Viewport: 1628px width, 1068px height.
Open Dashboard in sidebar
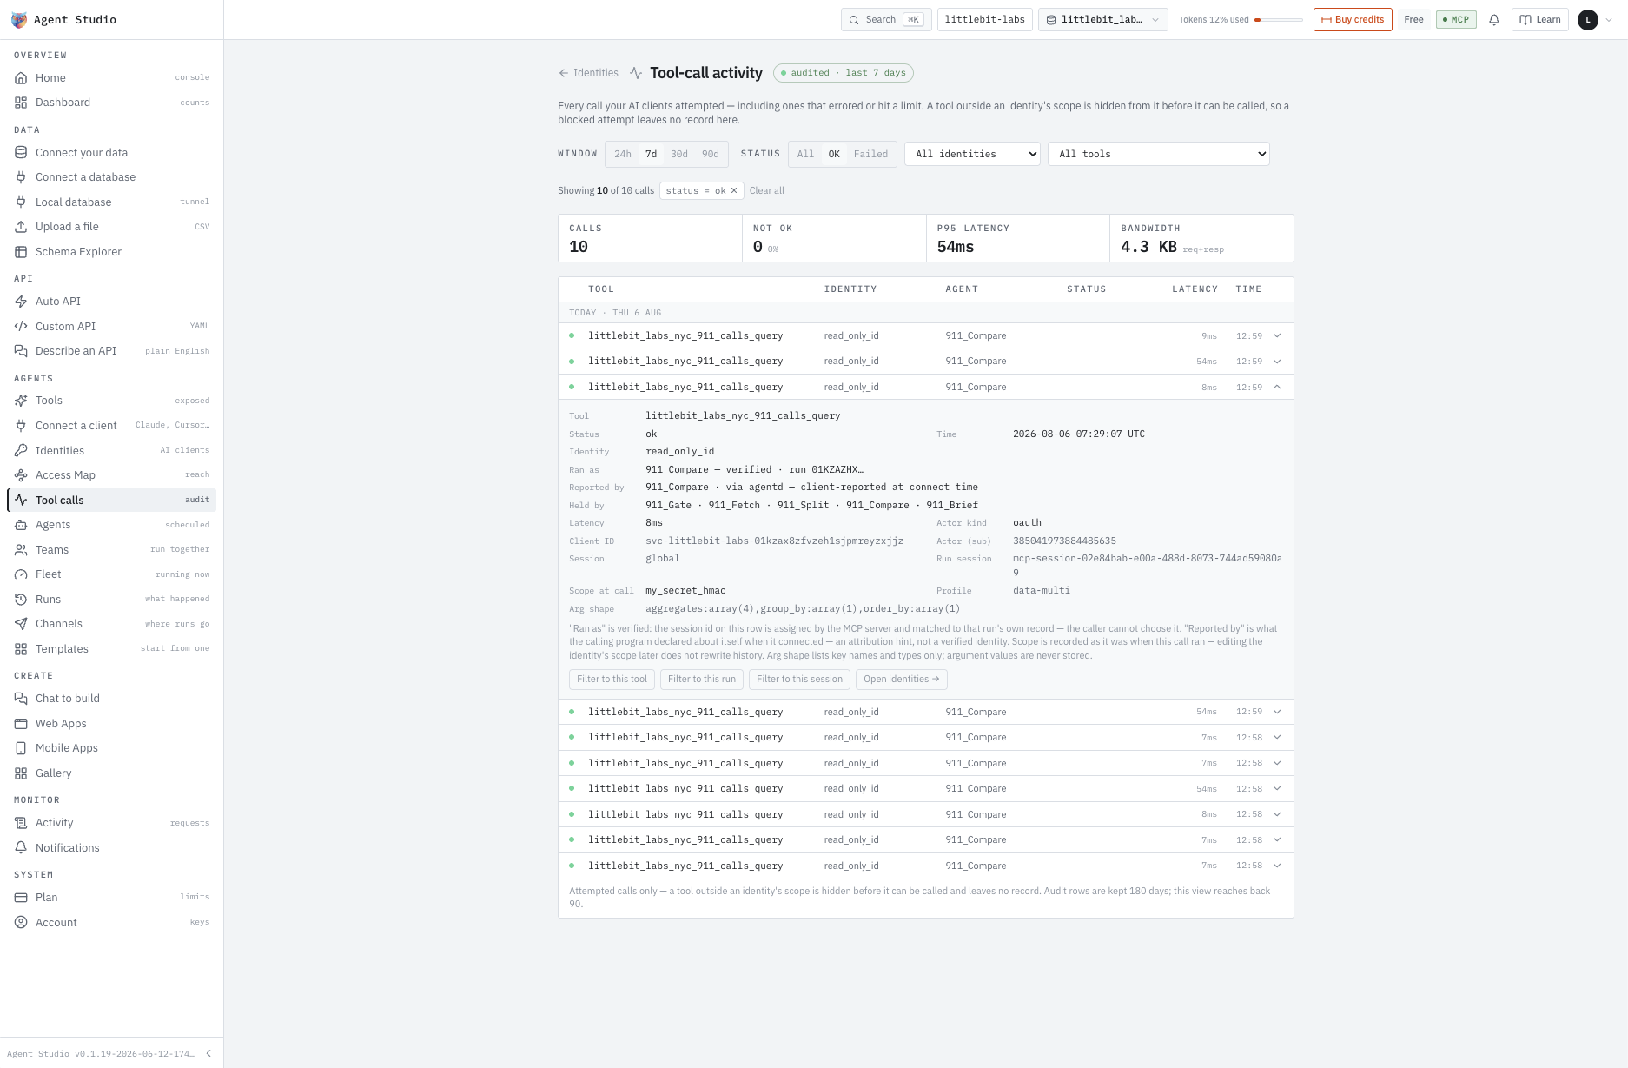coord(111,103)
